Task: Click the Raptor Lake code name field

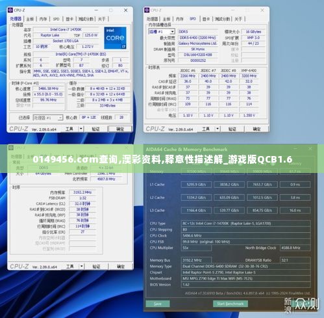Action: [50, 35]
